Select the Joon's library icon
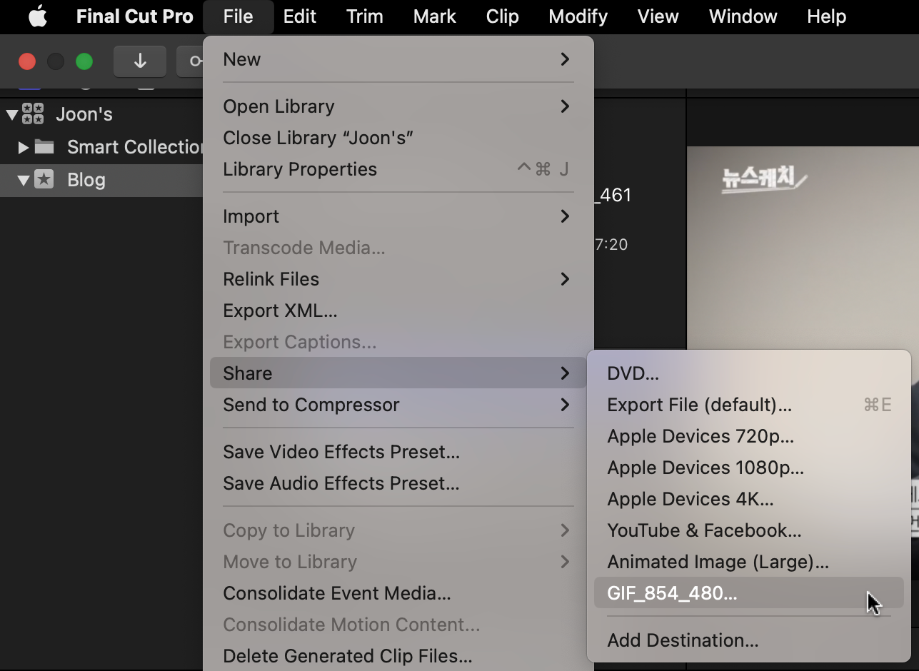This screenshot has height=671, width=919. pyautogui.click(x=33, y=114)
